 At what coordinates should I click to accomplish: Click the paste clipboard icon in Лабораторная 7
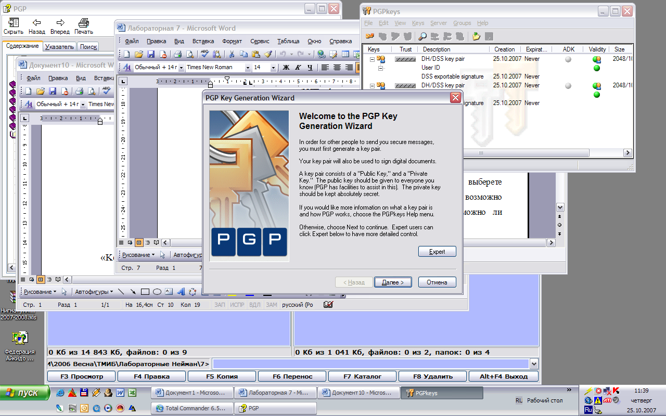point(256,54)
